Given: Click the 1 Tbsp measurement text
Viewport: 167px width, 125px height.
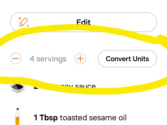Looking at the screenshot, I should coord(46,118).
